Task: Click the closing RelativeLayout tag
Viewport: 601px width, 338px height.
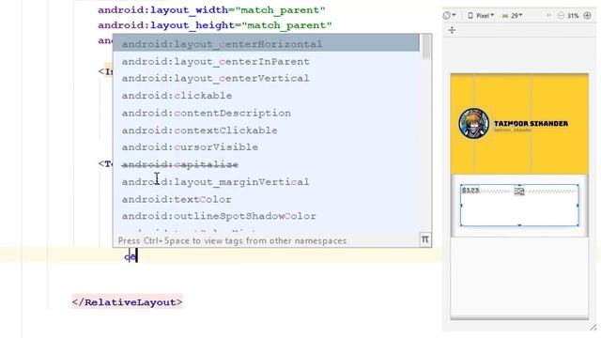Action: coord(128,302)
